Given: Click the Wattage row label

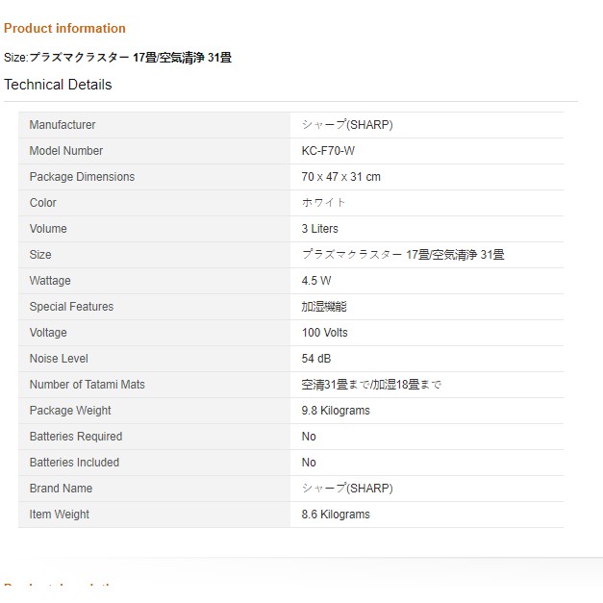Looking at the screenshot, I should point(50,281).
